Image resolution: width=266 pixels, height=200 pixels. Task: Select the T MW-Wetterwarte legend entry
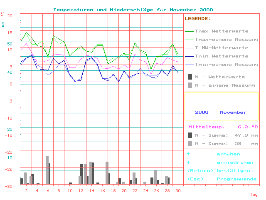pos(222,48)
